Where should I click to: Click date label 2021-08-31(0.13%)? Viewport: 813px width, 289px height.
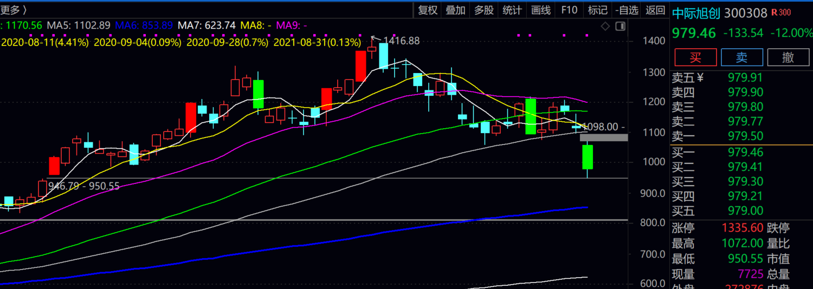tap(317, 42)
